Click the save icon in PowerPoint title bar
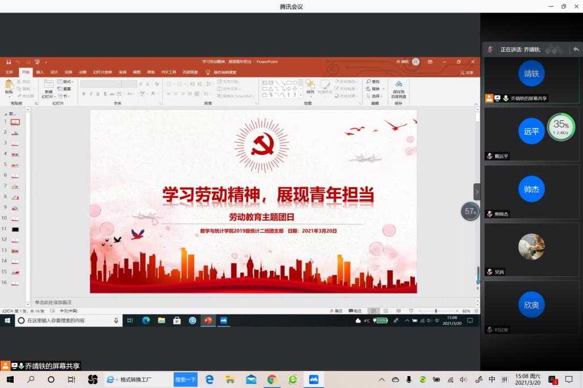The height and width of the screenshot is (388, 583). pyautogui.click(x=9, y=61)
